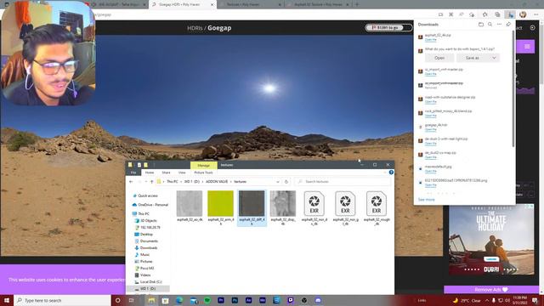Select Pictures in navigation pane
544x306 pixels.
tap(146, 262)
